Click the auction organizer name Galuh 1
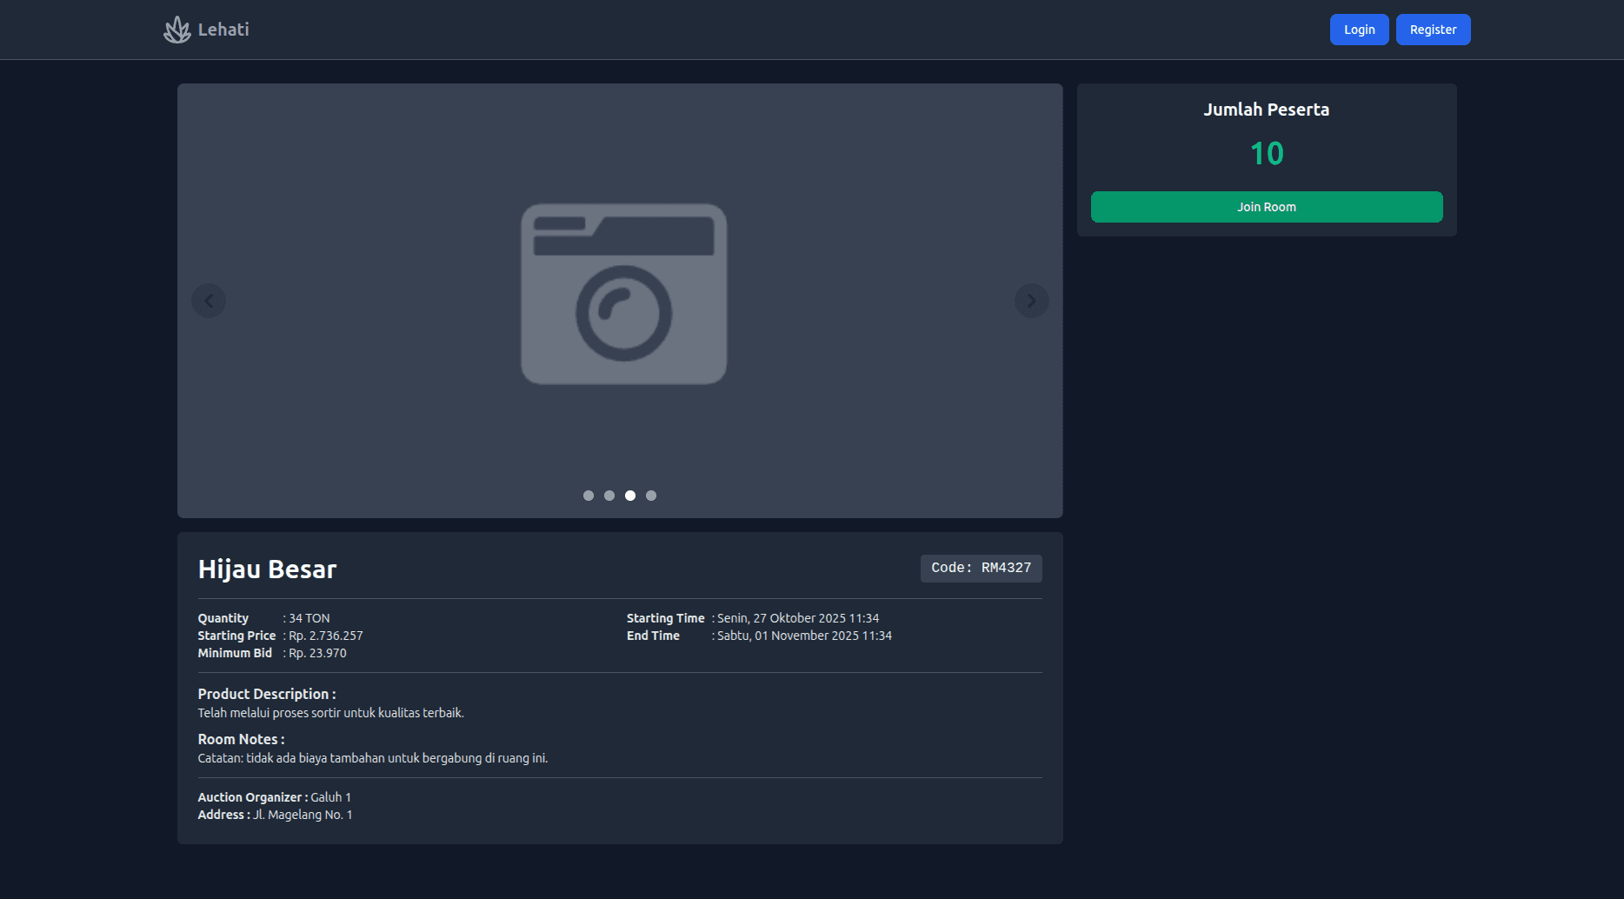The height and width of the screenshot is (899, 1624). [330, 797]
